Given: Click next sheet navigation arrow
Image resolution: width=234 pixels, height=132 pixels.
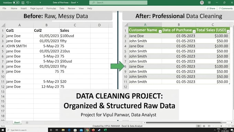Looking at the screenshot, I should 7,123.
